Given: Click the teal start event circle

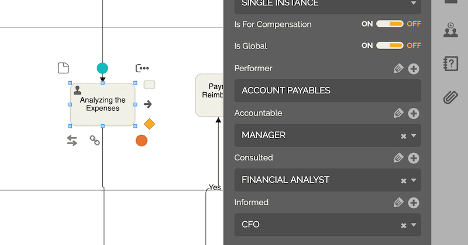Looking at the screenshot, I should [x=102, y=68].
